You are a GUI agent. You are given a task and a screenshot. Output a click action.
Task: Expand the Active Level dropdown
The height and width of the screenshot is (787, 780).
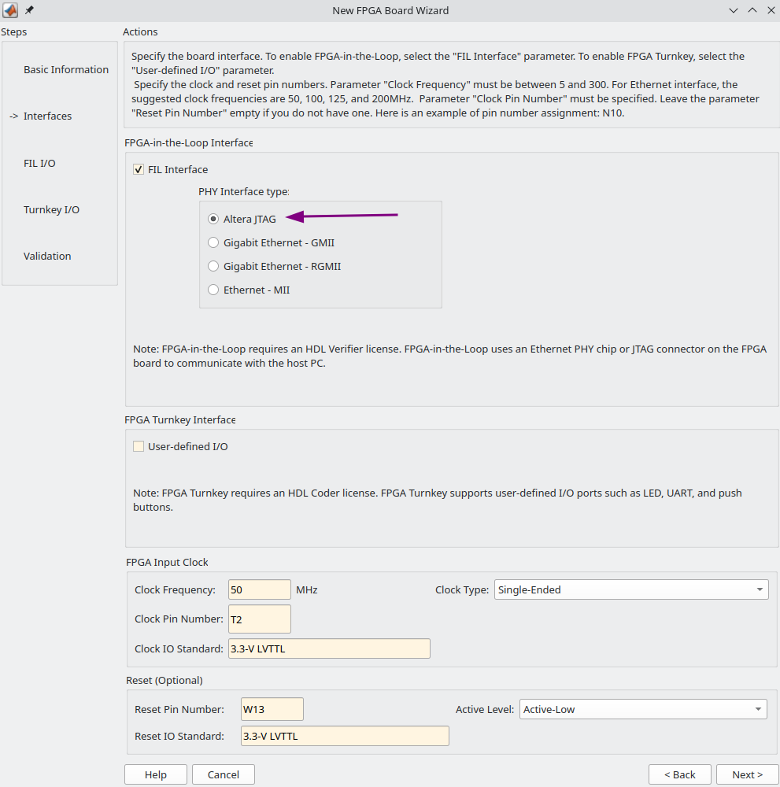pos(643,709)
